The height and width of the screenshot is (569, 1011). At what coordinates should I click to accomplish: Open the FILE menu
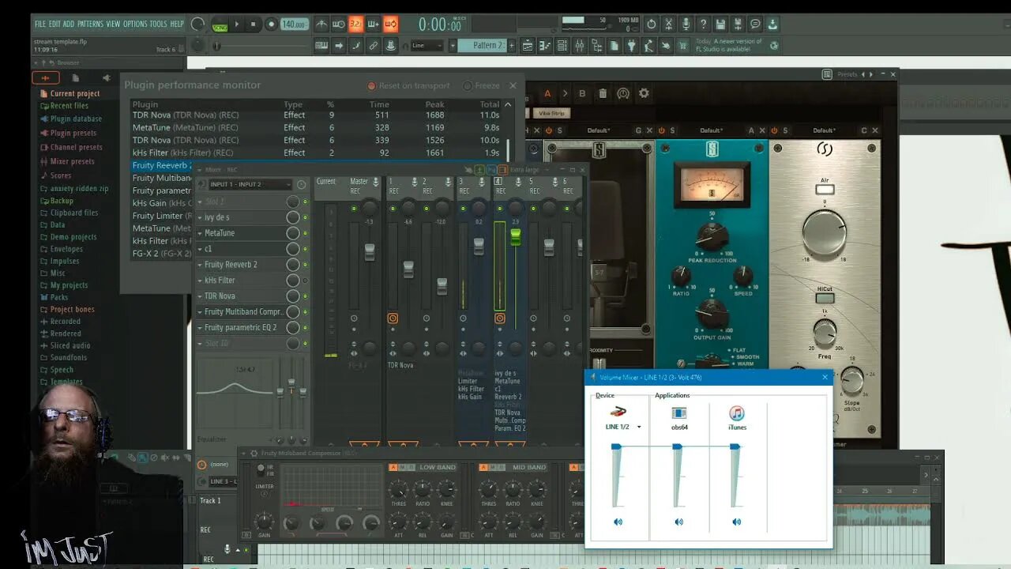click(40, 24)
